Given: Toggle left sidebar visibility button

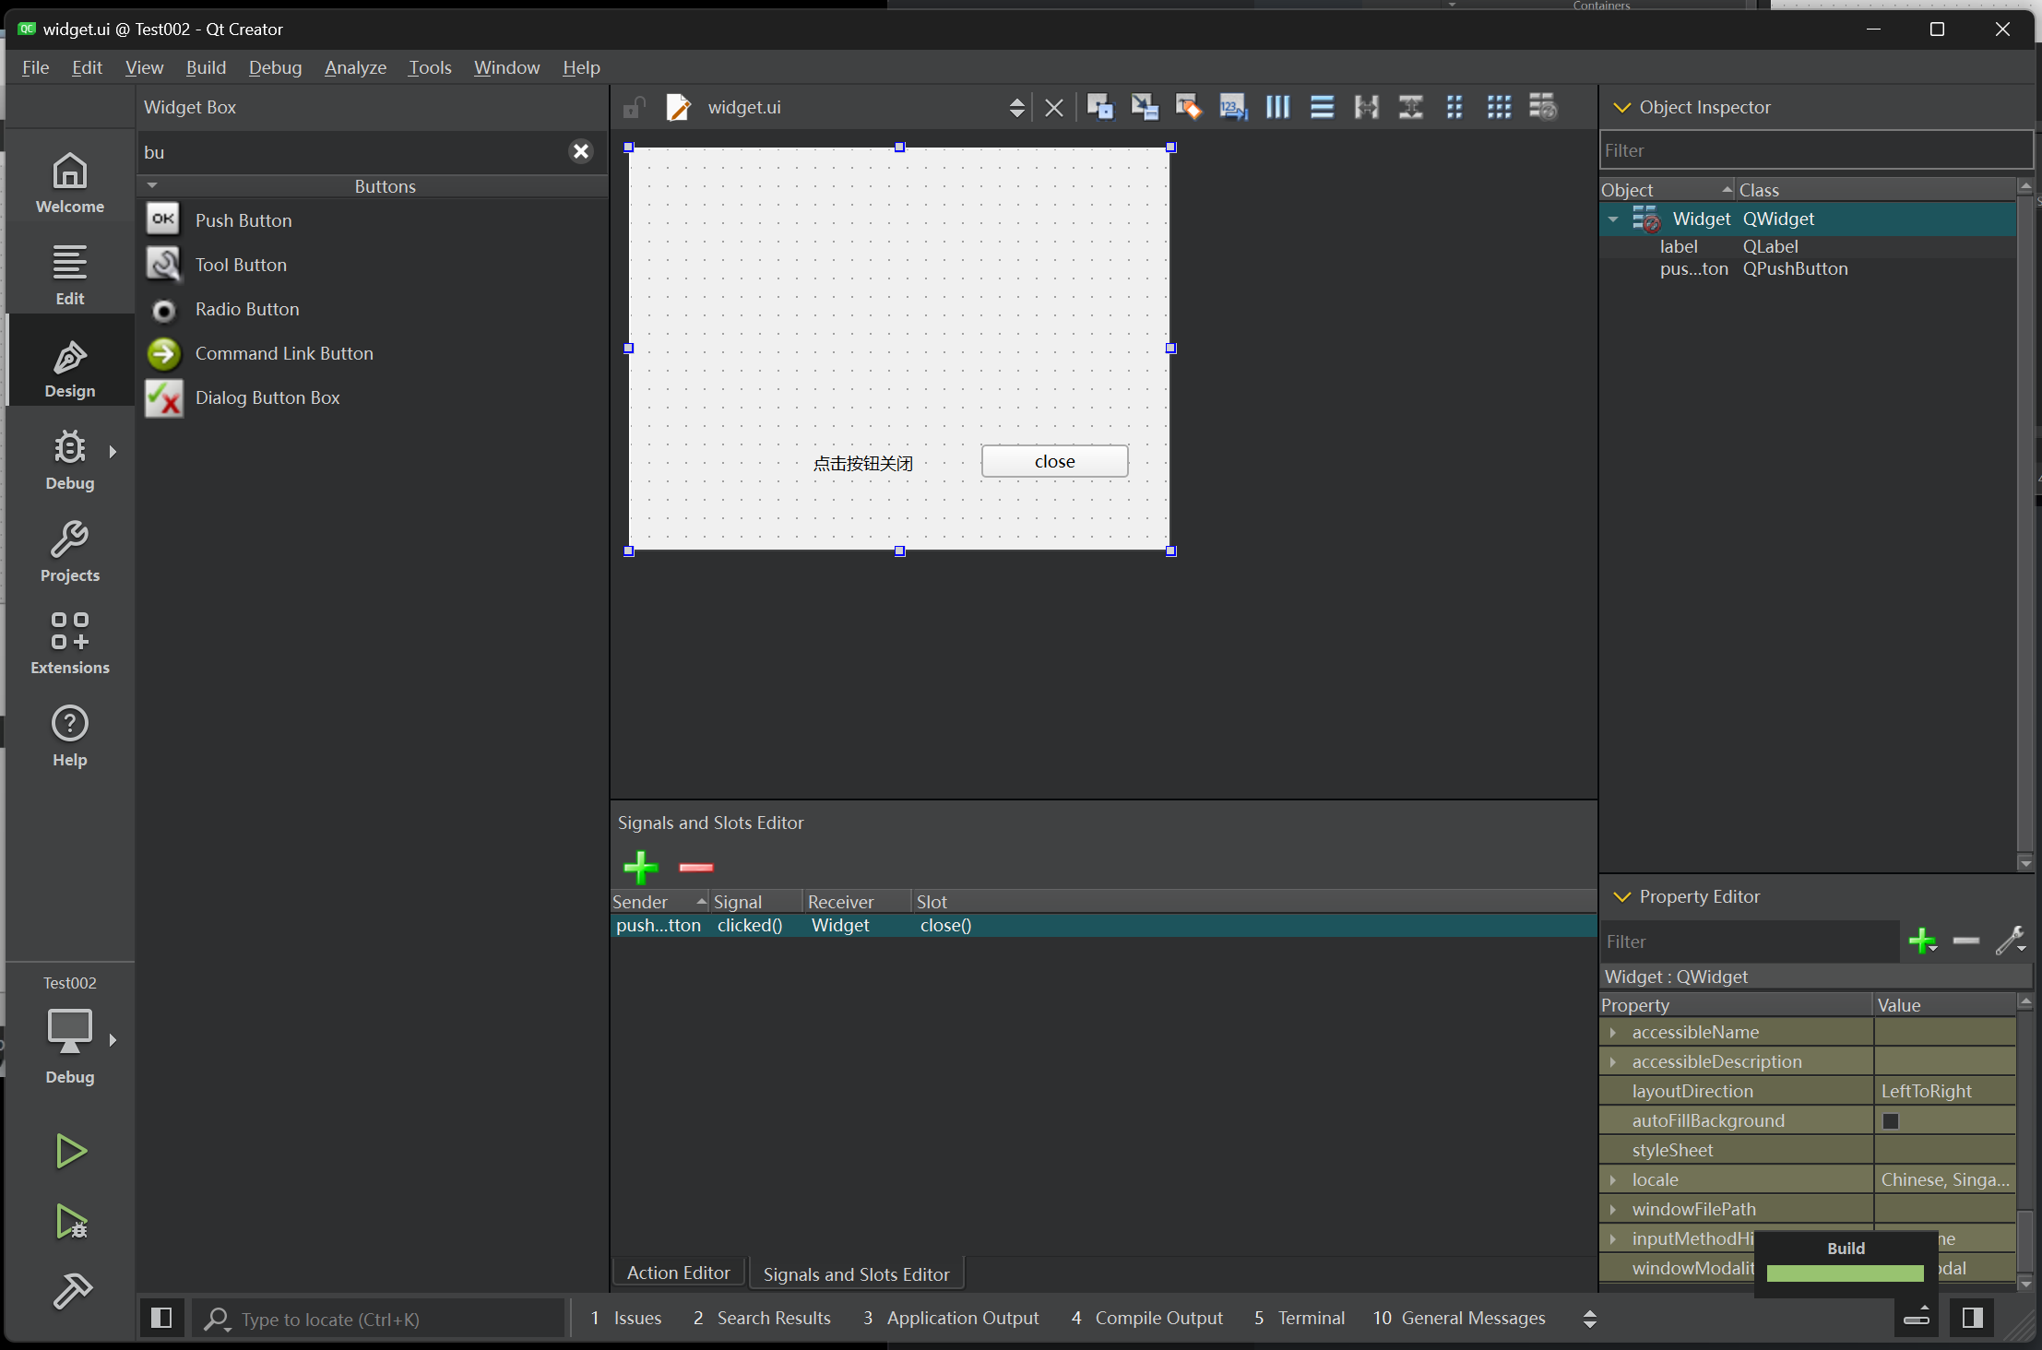Looking at the screenshot, I should 161,1318.
